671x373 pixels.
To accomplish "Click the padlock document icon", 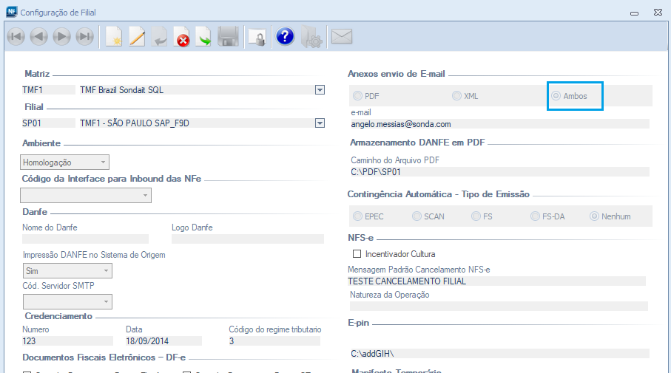I will [x=257, y=37].
